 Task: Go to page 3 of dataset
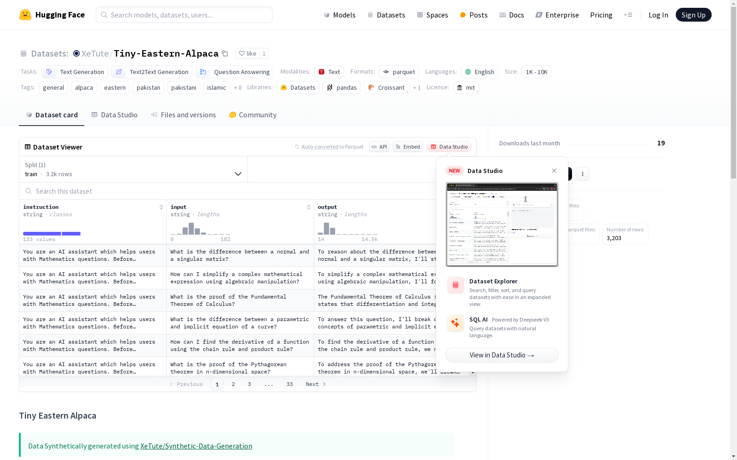249,384
